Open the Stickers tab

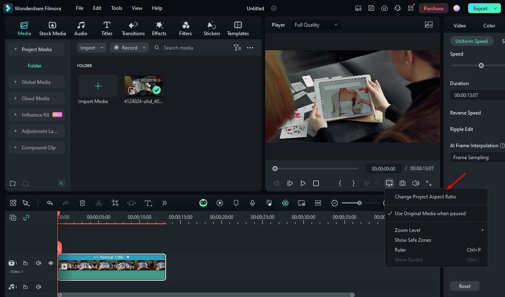pos(212,29)
